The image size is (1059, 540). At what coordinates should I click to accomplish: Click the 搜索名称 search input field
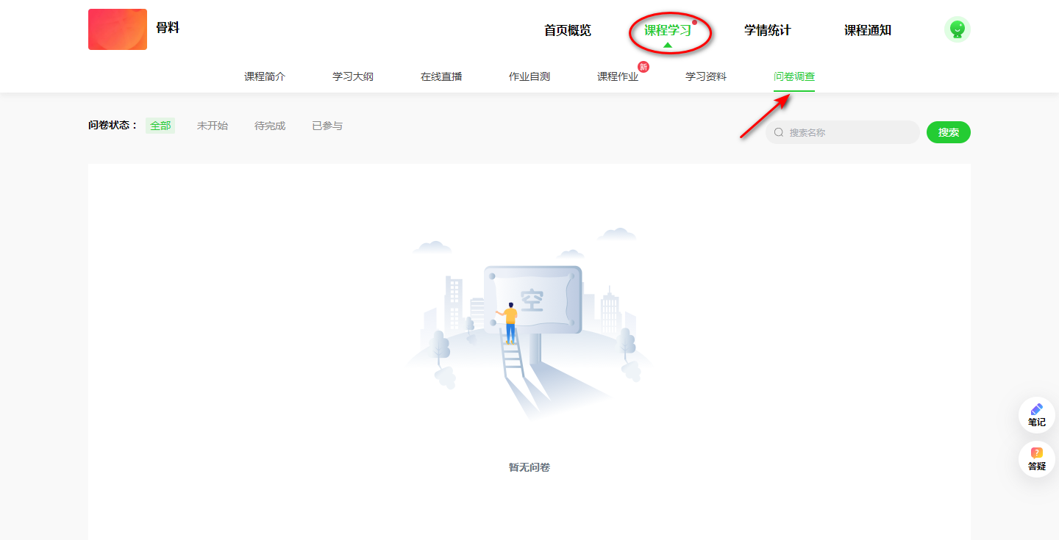[849, 133]
